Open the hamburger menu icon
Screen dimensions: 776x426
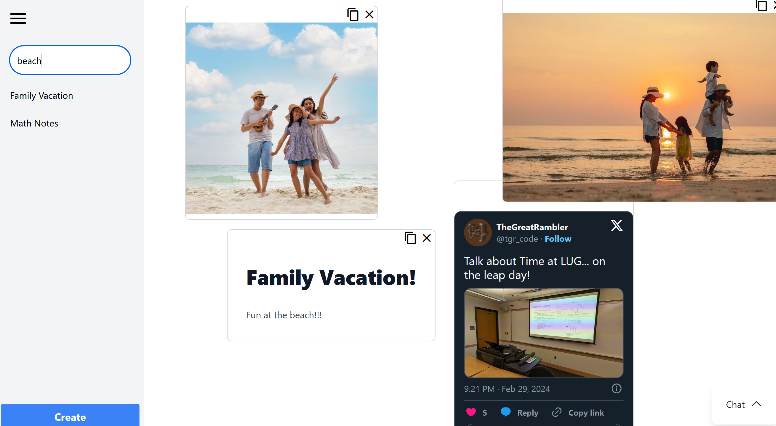tap(18, 18)
